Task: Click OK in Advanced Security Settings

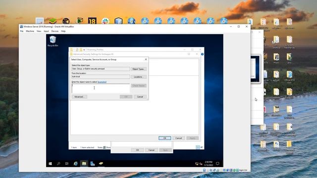Action: pyautogui.click(x=165, y=138)
